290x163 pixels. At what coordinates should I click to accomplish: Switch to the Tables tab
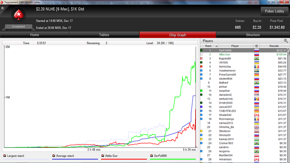point(104,35)
